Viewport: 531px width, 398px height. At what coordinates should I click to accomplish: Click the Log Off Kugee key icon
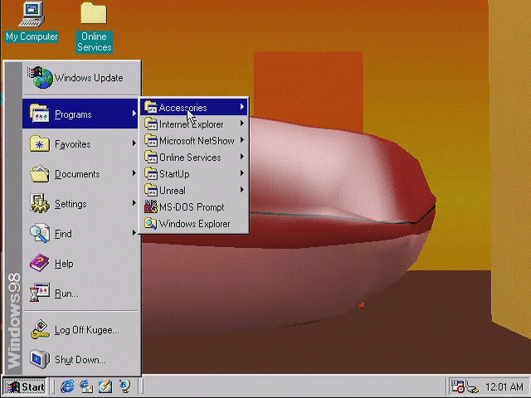(x=40, y=329)
